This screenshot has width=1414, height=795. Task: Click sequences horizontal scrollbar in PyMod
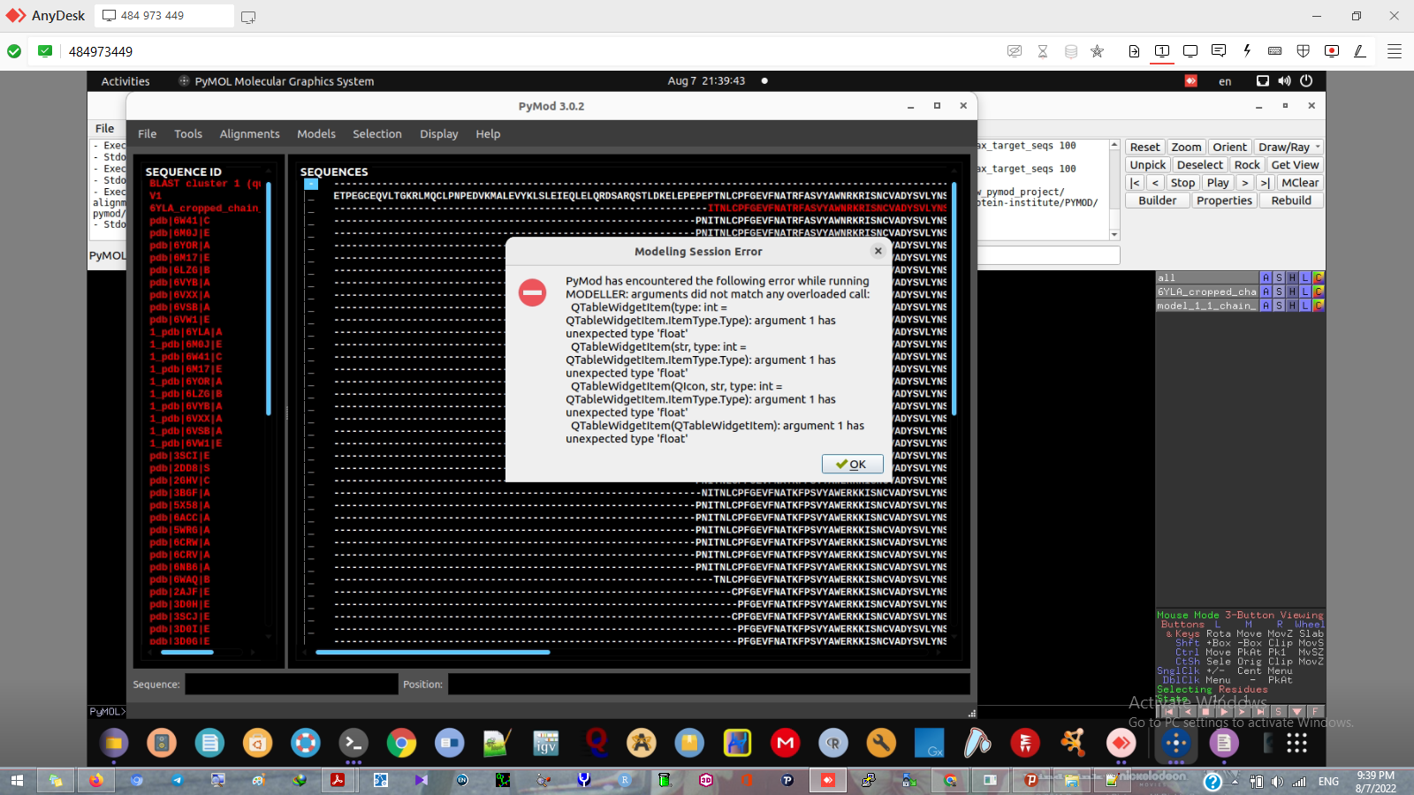click(x=433, y=652)
